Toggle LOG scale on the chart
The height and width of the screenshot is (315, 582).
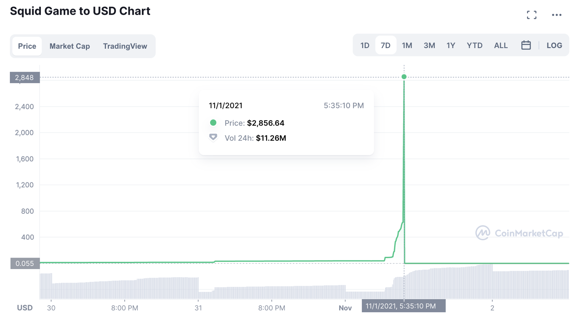(554, 45)
